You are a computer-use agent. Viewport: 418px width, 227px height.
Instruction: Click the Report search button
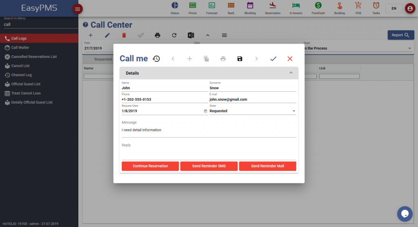401,35
